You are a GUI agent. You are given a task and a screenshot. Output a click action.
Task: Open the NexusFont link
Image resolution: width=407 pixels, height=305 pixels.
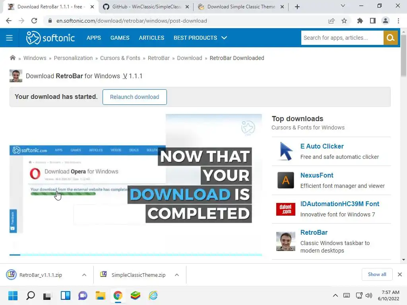click(x=317, y=175)
